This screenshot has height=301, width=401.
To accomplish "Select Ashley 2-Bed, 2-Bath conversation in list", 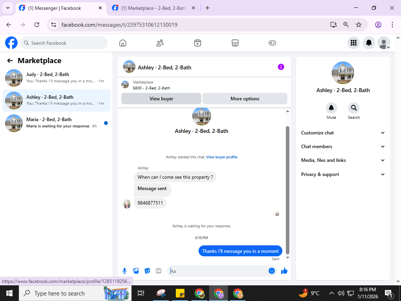I will 56,100.
